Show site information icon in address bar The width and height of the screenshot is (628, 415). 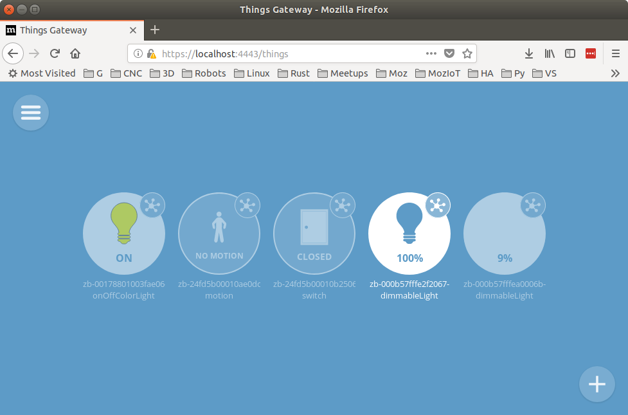pos(138,53)
